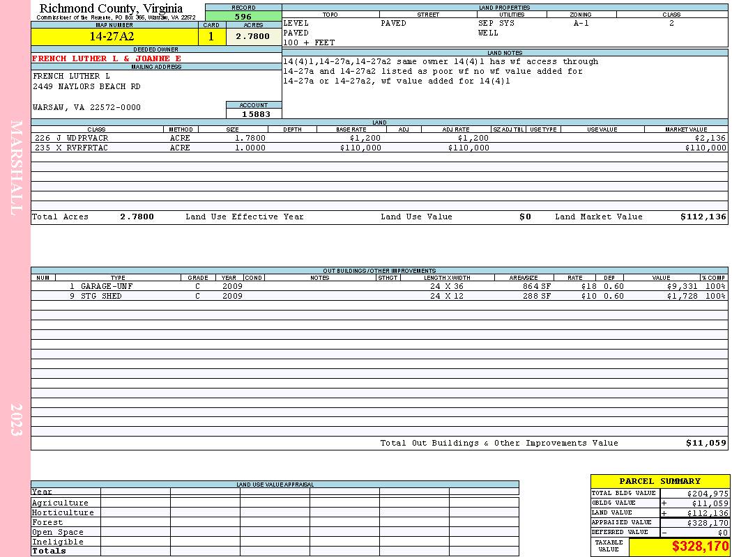Image resolution: width=732 pixels, height=557 pixels.
Task: Click the PARCEL SUMMARY header
Action: coord(659,481)
